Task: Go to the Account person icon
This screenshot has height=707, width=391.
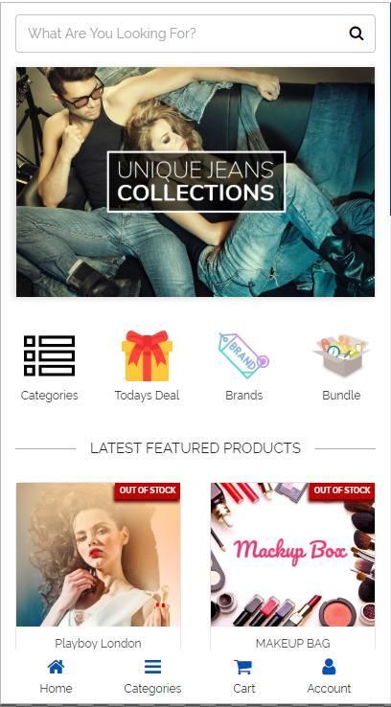Action: (329, 667)
